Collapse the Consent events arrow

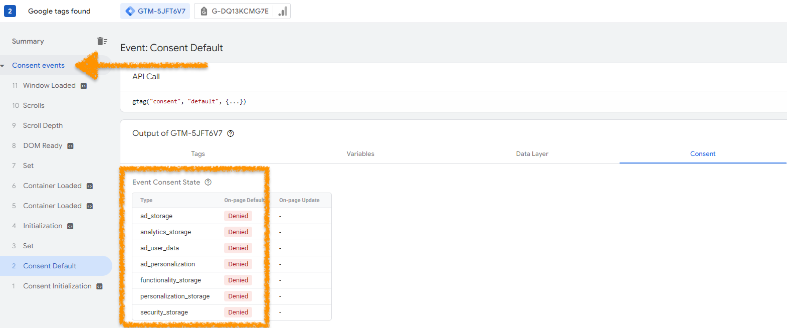click(x=3, y=66)
